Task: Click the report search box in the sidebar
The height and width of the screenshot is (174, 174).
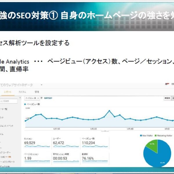Action: tap(8, 101)
